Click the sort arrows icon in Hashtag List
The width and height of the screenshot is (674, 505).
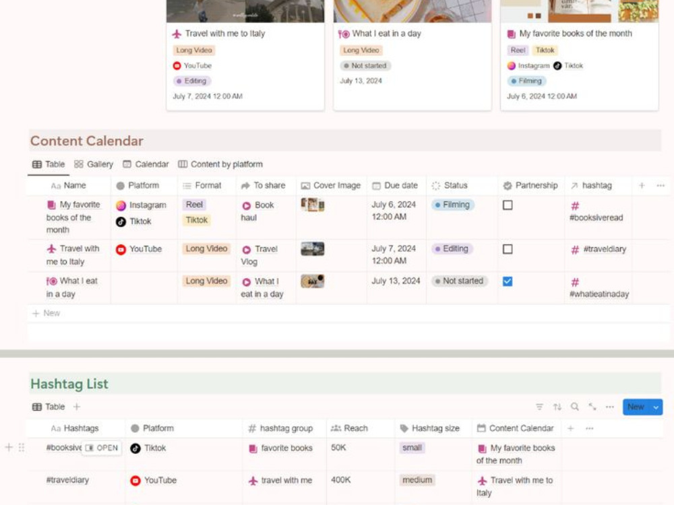557,407
